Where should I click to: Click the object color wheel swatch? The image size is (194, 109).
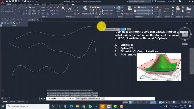click(135, 8)
